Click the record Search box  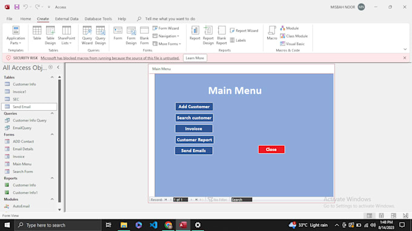coord(242,200)
